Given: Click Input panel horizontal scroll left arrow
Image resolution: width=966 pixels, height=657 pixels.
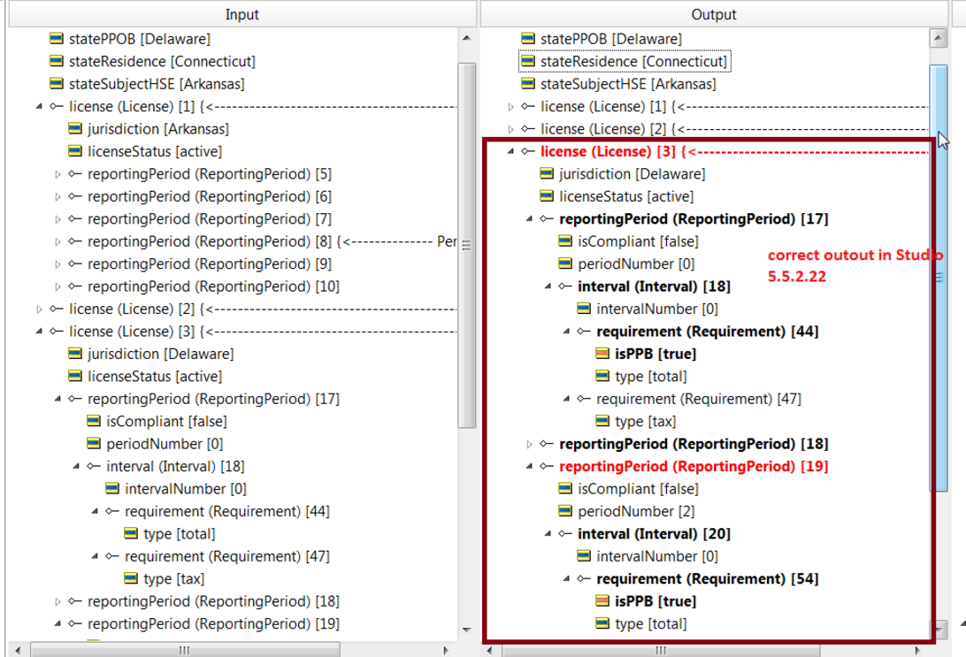Looking at the screenshot, I should click(x=18, y=650).
